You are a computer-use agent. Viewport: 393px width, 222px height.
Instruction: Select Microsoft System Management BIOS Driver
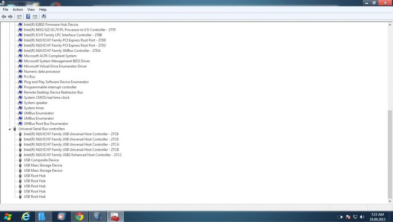(x=57, y=61)
